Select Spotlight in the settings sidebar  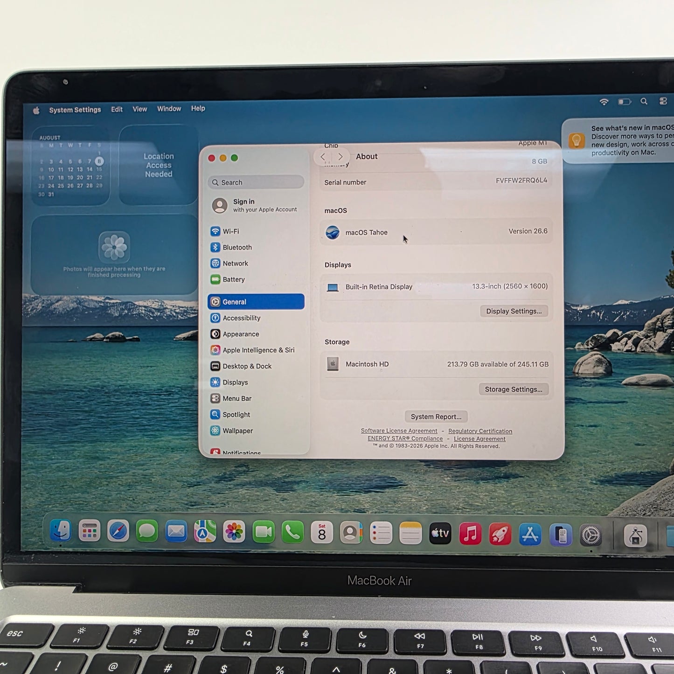[x=256, y=415]
